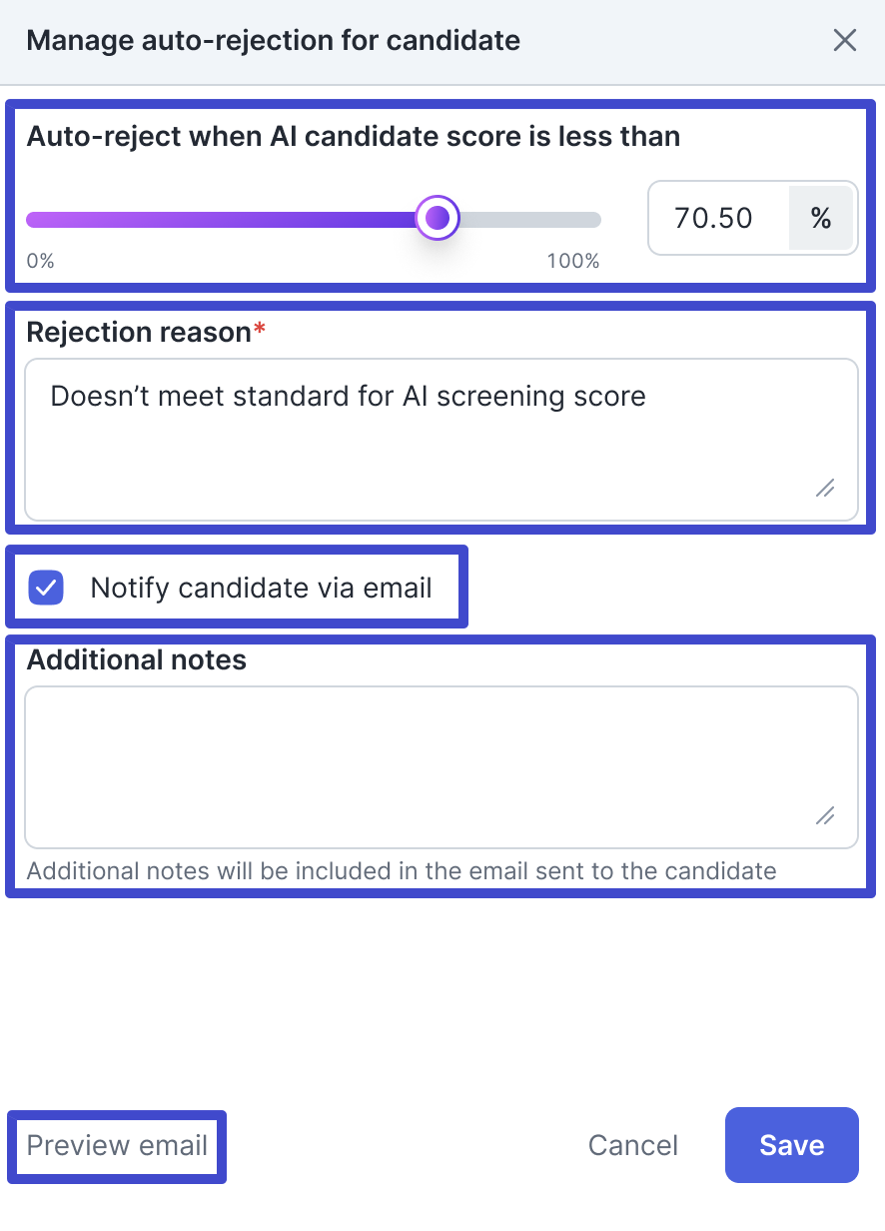885x1231 pixels.
Task: Click the filled purple part of the score slider
Action: click(220, 220)
